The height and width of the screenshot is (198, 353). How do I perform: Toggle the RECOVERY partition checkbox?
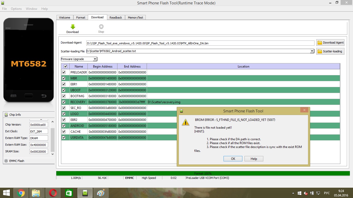(64, 102)
